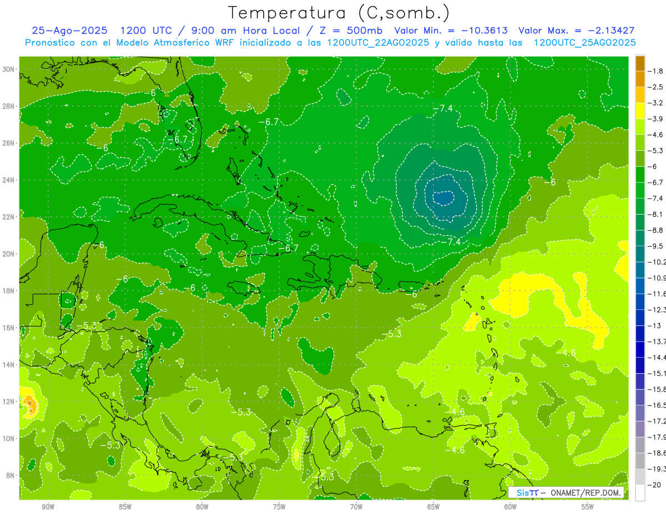Viewport: 666px width, 514px height.
Task: Click the "-9.5" legend value
Action: pos(655,246)
